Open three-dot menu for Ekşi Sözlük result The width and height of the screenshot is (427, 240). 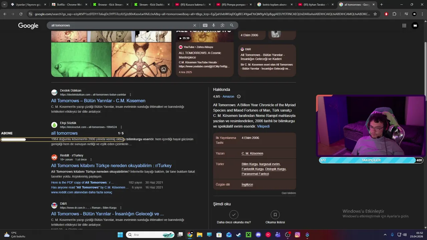[x=121, y=127]
